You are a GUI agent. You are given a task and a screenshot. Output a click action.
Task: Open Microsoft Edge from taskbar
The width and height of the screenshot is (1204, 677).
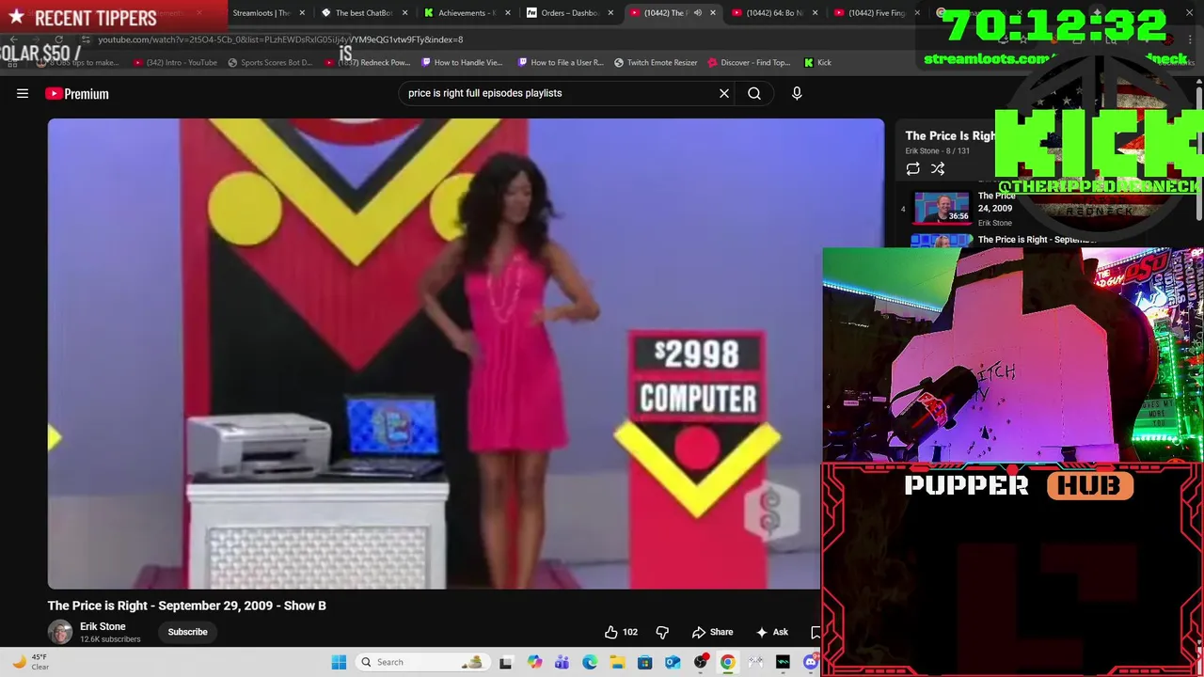[x=590, y=662]
